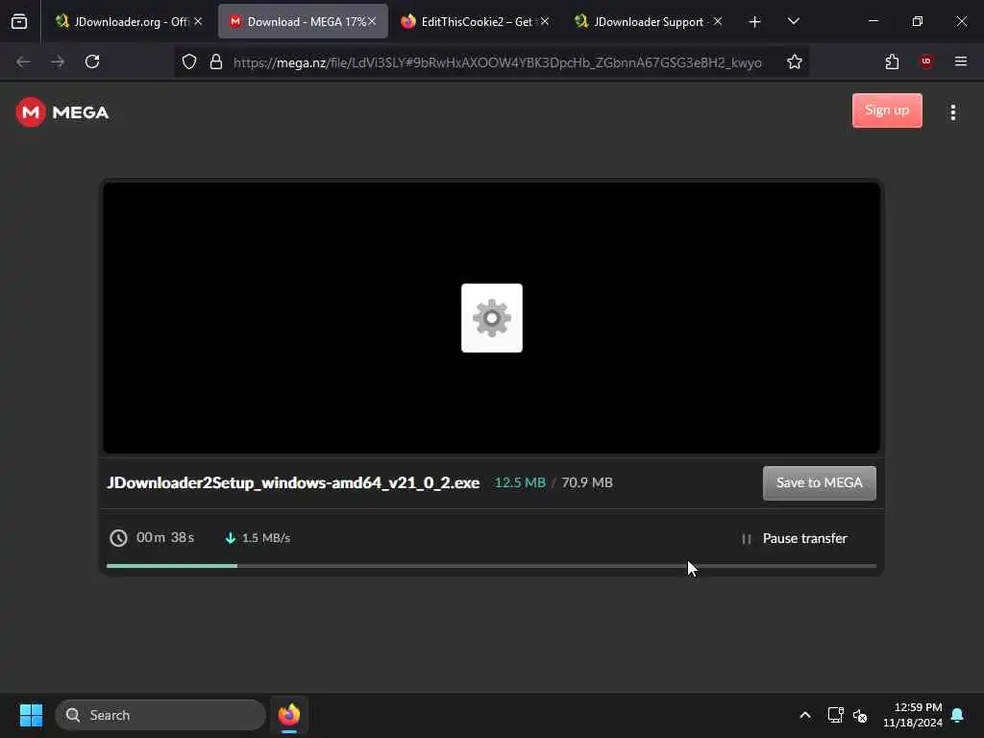
Task: Switch to the JDownloader Support tab
Action: click(x=648, y=21)
